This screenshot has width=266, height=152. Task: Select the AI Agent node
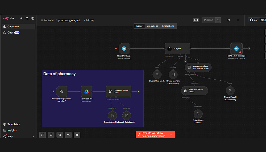(177, 48)
